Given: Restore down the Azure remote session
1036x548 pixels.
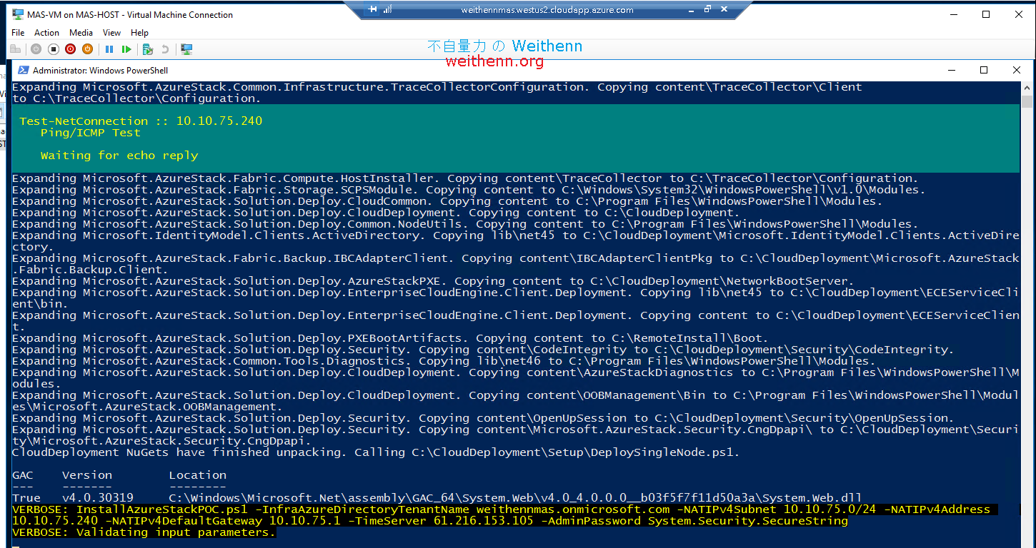Looking at the screenshot, I should pos(706,9).
